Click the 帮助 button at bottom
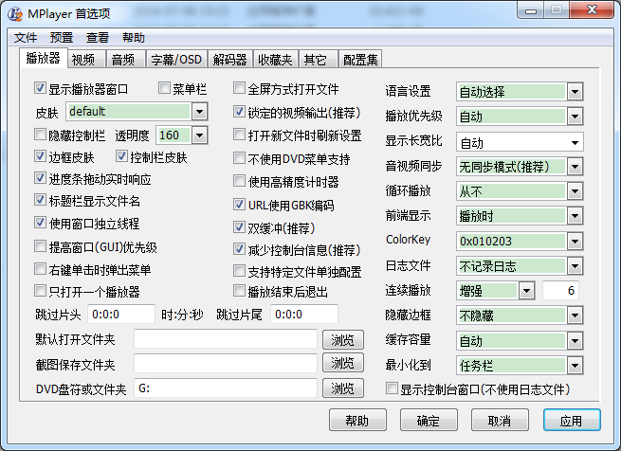 pyautogui.click(x=357, y=420)
